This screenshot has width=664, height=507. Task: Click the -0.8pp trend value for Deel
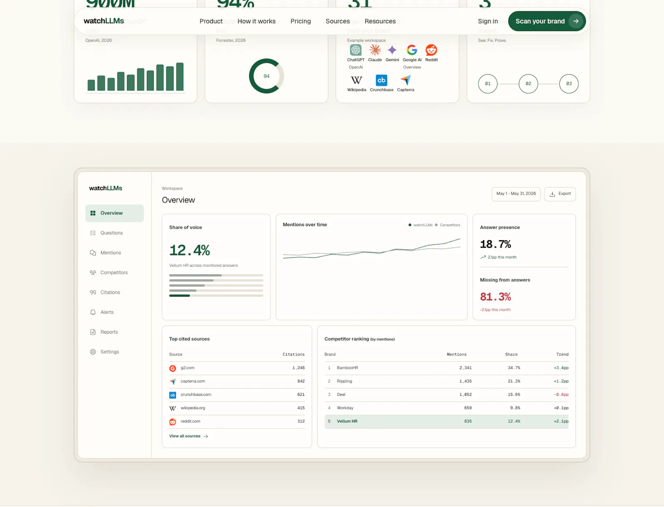[561, 395]
